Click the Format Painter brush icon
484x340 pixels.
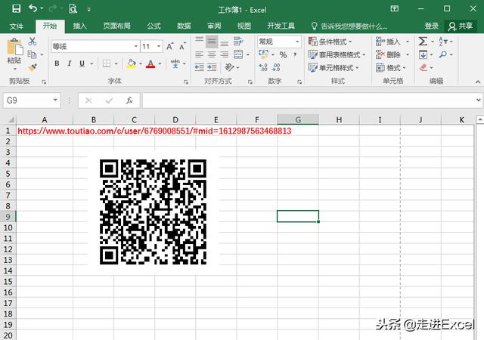click(x=33, y=67)
